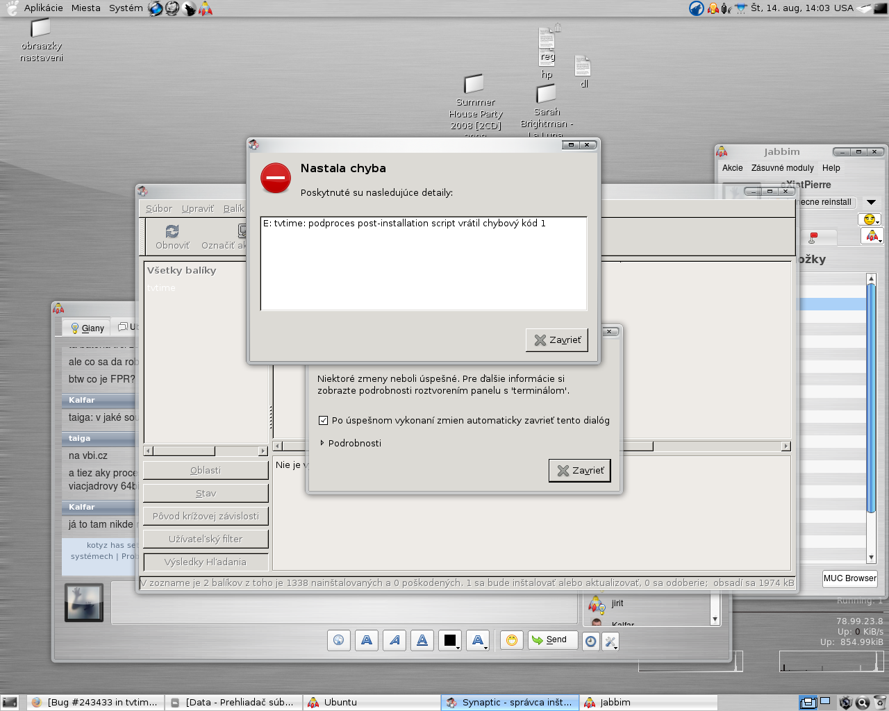Click the bold text formatting icon
The image size is (889, 711).
pos(367,640)
